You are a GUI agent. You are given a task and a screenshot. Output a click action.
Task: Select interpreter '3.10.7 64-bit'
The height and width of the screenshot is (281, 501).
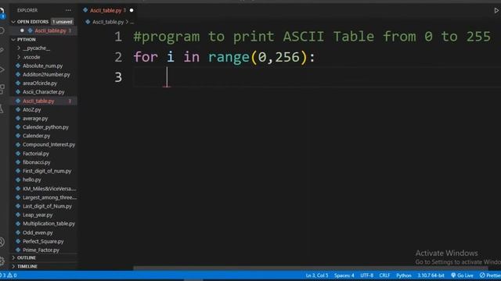[x=431, y=276]
